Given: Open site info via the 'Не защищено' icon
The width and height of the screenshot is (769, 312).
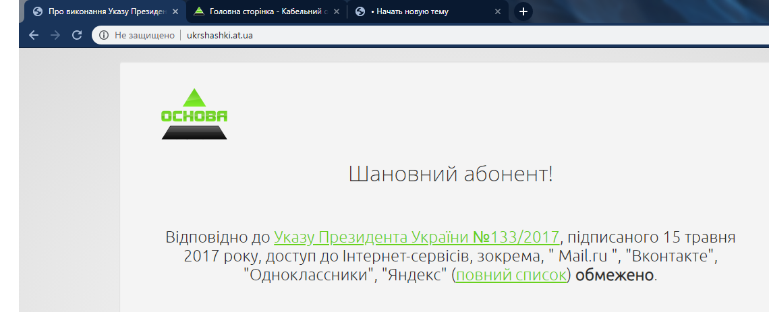Looking at the screenshot, I should pyautogui.click(x=104, y=35).
